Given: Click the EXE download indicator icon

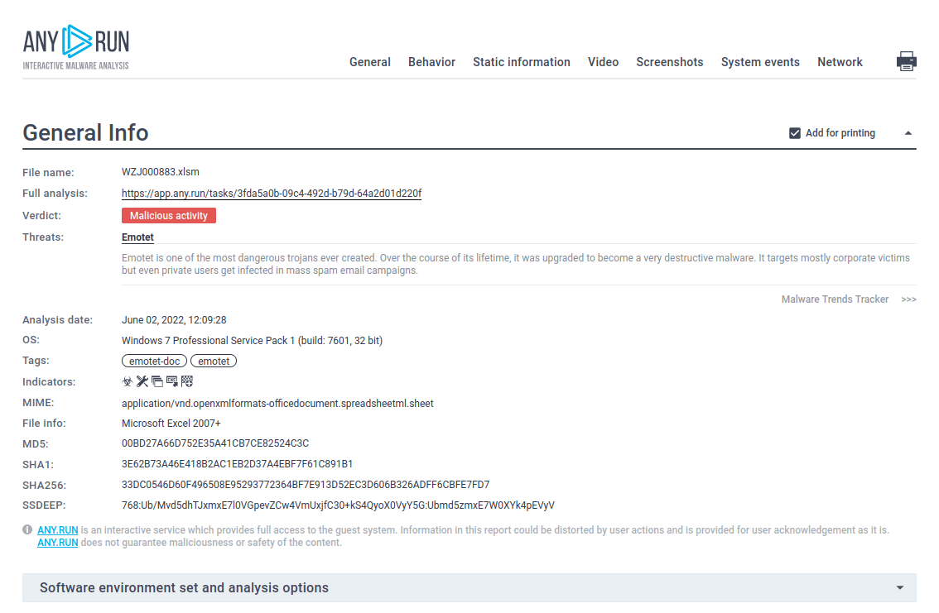Looking at the screenshot, I should coord(172,381).
